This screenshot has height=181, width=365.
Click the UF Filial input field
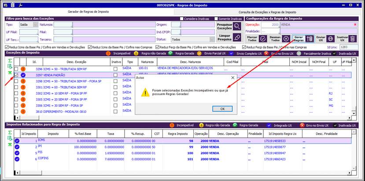tap(29, 32)
